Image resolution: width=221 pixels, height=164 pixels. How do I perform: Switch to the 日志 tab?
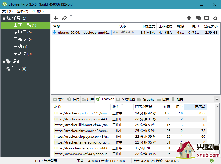163,99
